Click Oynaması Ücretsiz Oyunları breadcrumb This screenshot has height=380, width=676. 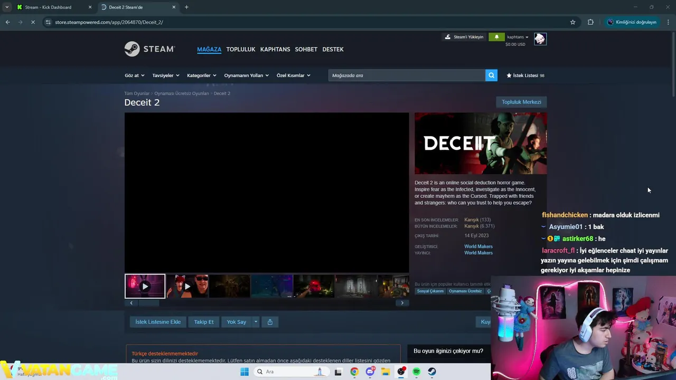pyautogui.click(x=182, y=93)
